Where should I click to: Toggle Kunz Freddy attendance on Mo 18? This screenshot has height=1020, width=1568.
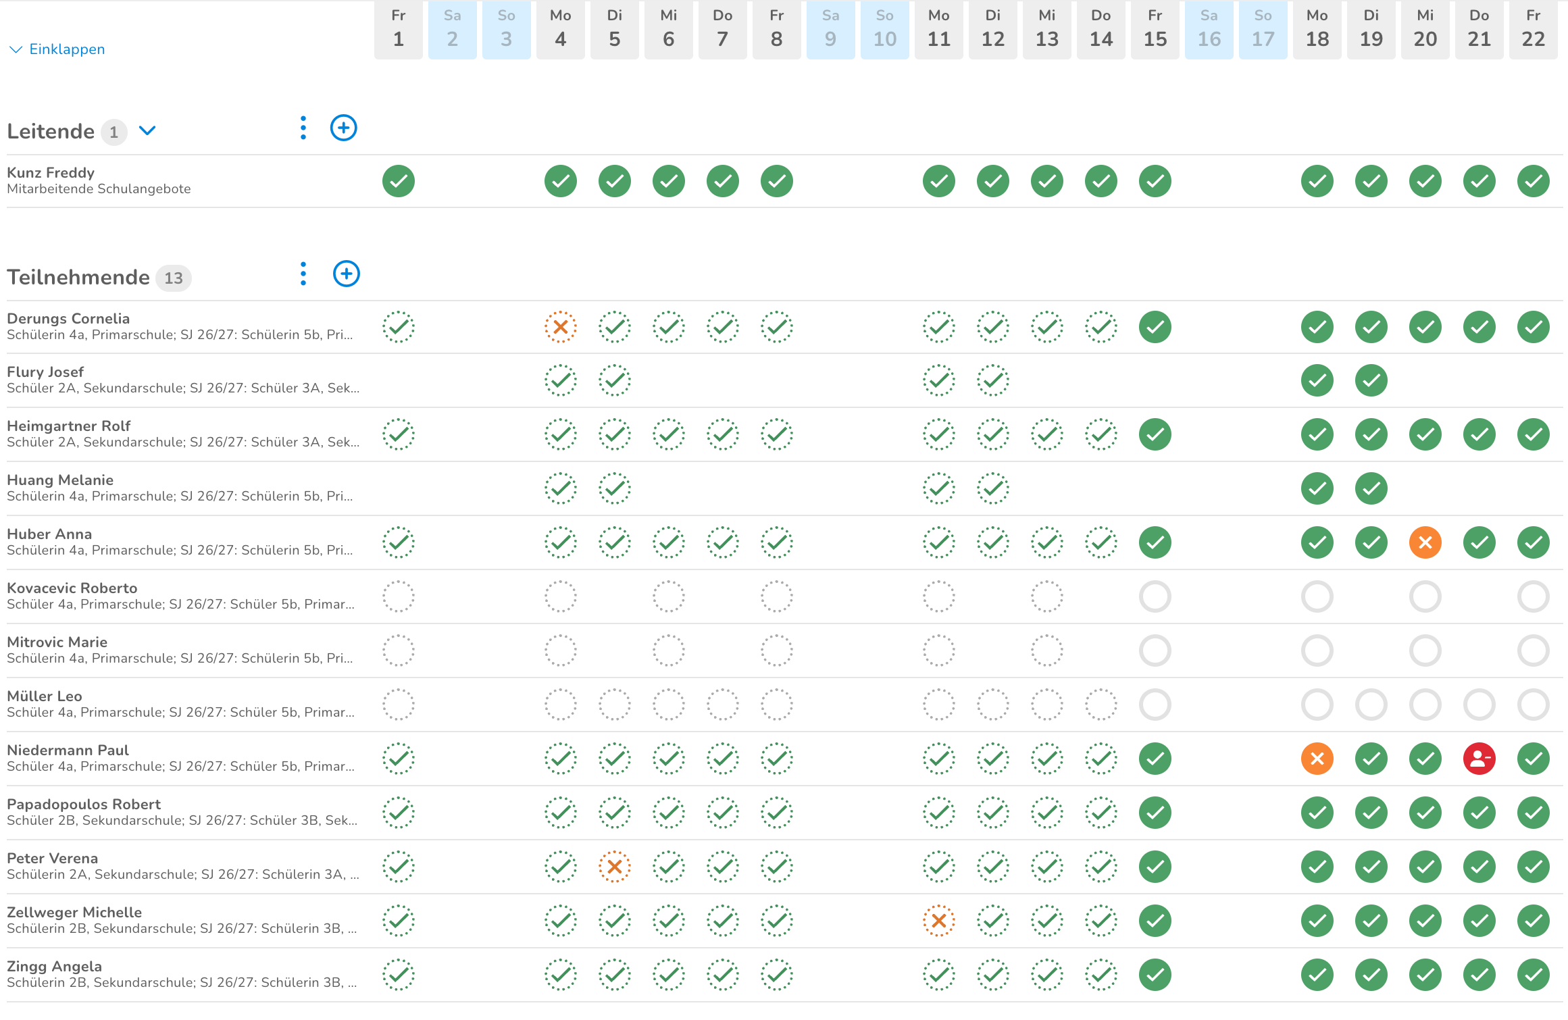[1317, 181]
